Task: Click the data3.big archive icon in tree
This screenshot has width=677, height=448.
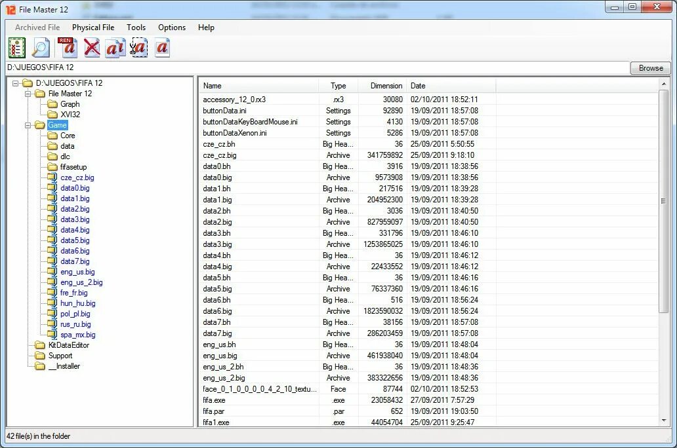Action: point(52,219)
